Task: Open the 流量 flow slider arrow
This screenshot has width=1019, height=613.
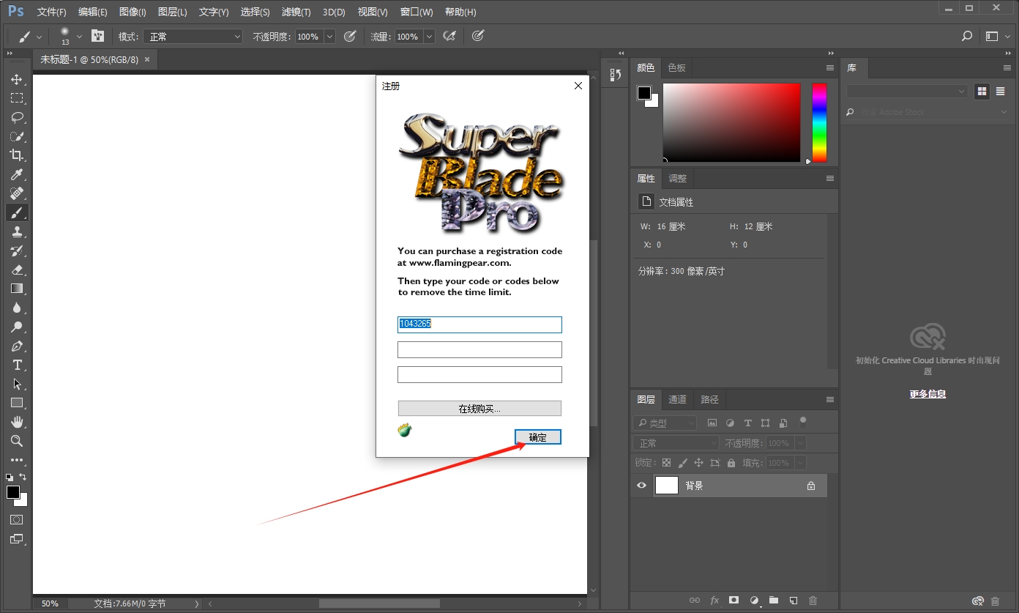Action: (x=429, y=36)
